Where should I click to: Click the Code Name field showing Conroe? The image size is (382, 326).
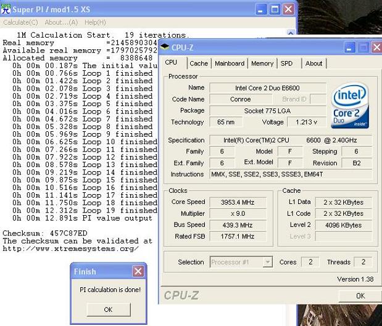point(241,99)
